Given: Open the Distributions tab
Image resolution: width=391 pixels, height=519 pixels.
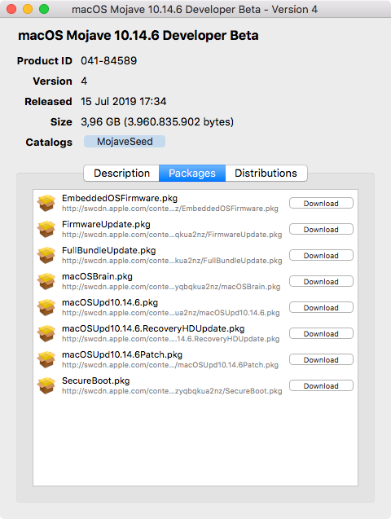Looking at the screenshot, I should pyautogui.click(x=266, y=173).
